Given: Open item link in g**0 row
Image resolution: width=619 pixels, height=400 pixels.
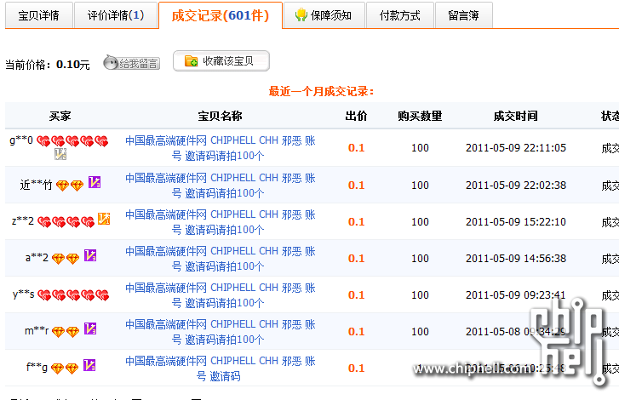Looking at the screenshot, I should click(221, 148).
